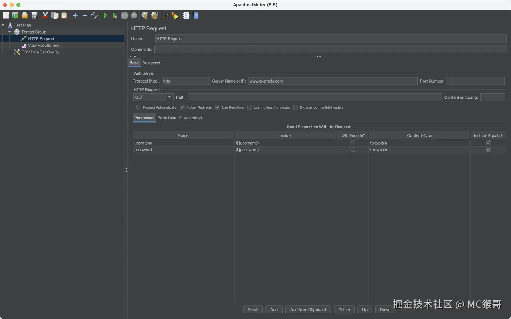This screenshot has width=511, height=319.
Task: Open Search with binoculars icon
Action: [166, 16]
